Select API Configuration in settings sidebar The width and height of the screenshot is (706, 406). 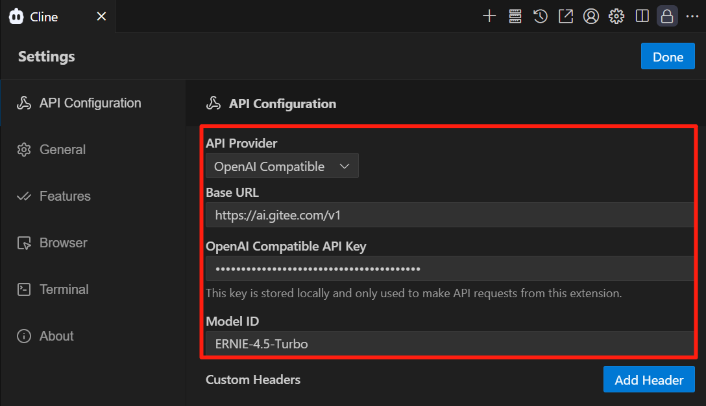pyautogui.click(x=90, y=103)
